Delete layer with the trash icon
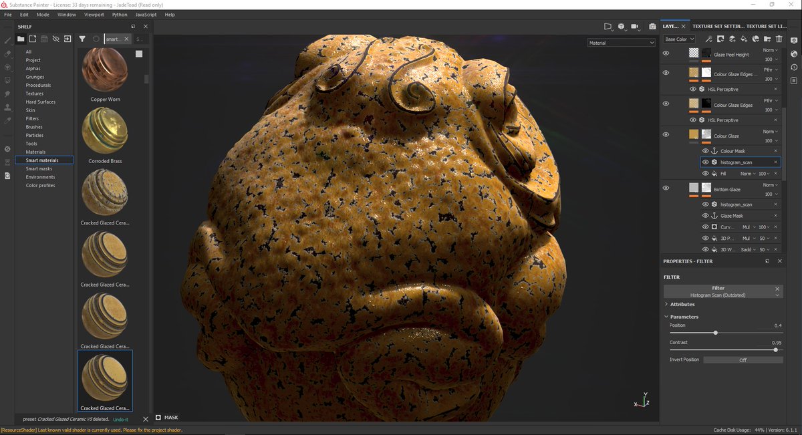Screen dimensions: 802x435 779,39
